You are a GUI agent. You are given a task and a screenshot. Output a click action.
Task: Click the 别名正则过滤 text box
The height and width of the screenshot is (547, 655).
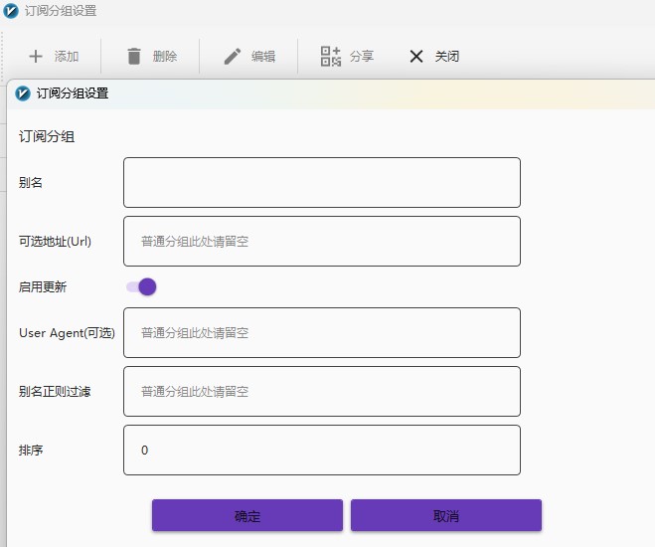321,392
